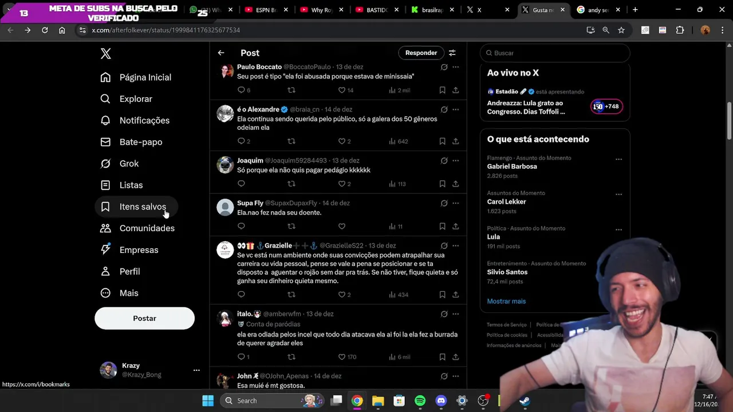Bookmark Supa Fly's reply
Image resolution: width=733 pixels, height=412 pixels.
tap(442, 226)
